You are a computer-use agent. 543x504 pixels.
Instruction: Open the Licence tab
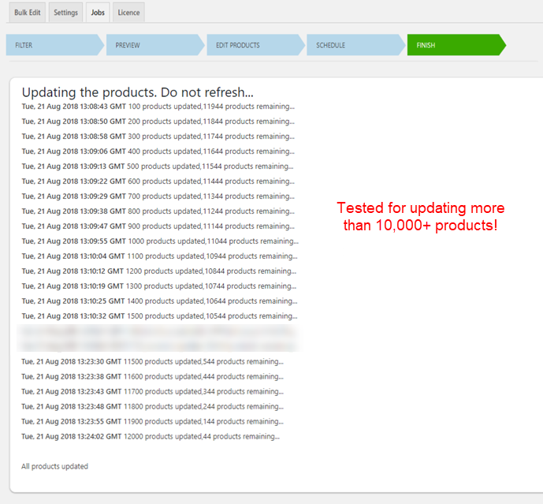tap(128, 13)
